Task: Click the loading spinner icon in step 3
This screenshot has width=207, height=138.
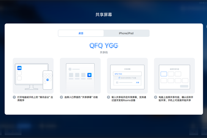Action: 116,78
